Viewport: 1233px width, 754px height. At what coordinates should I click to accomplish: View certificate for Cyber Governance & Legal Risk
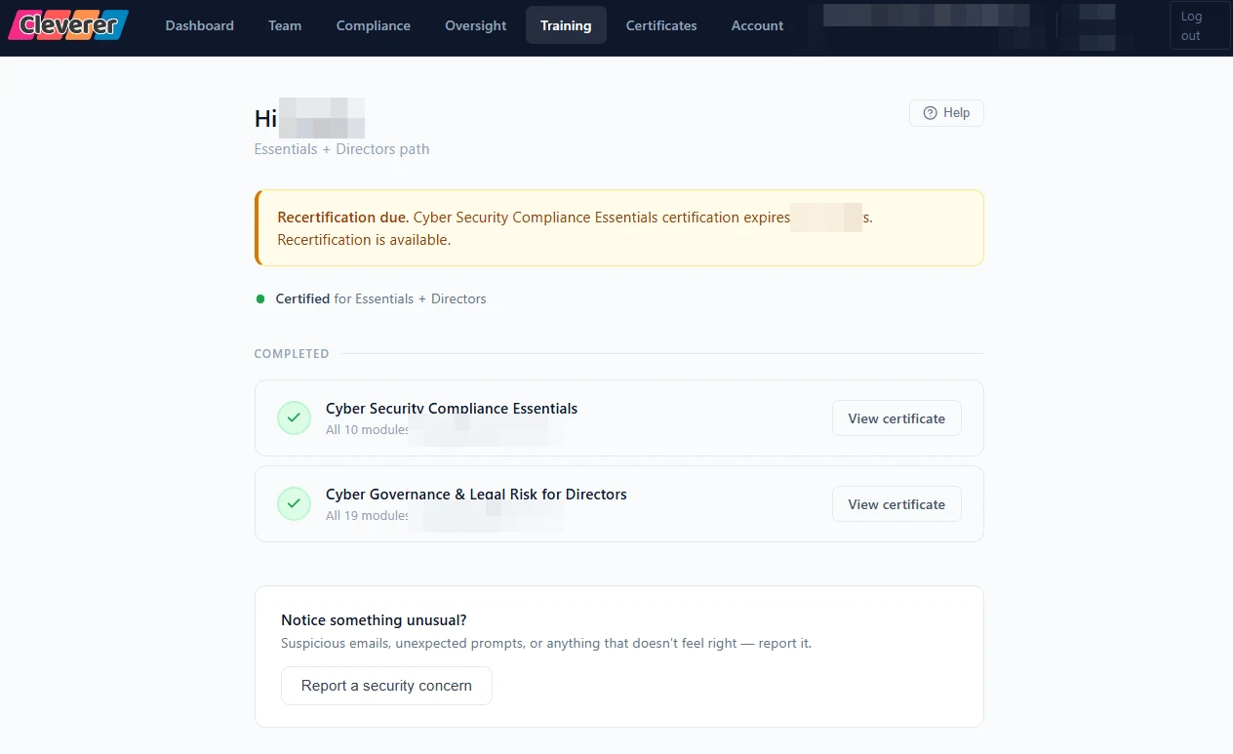(x=896, y=504)
